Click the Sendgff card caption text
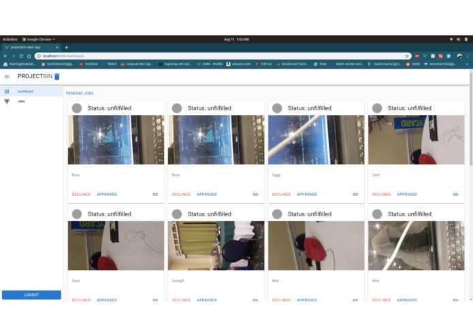 point(178,281)
